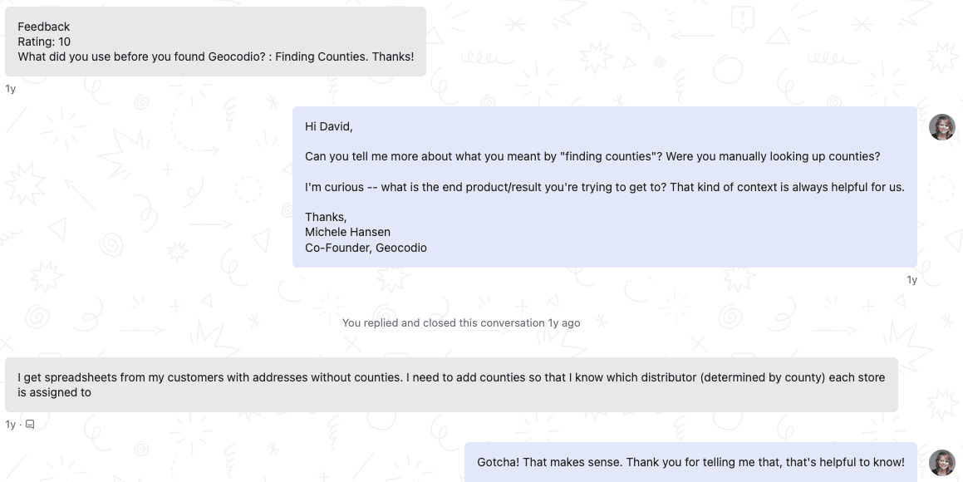Click the 'I'm curious' end product question line
Image resolution: width=963 pixels, height=482 pixels.
click(605, 187)
